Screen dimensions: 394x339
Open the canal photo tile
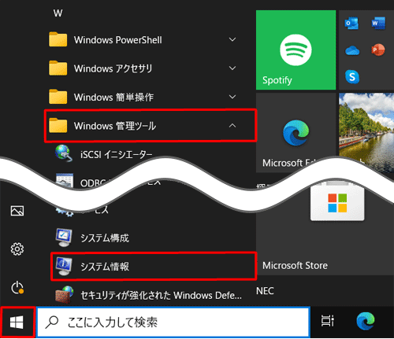coord(366,132)
